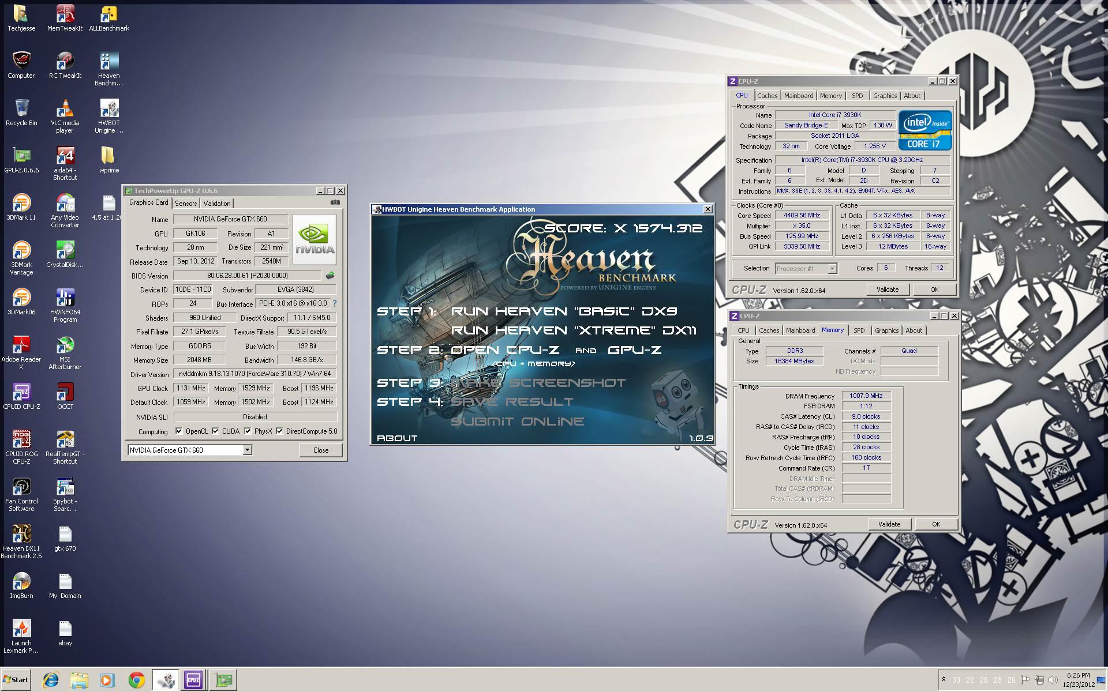Click ABOUT in HWBOT Heaven window
1108x692 pixels.
pyautogui.click(x=397, y=438)
